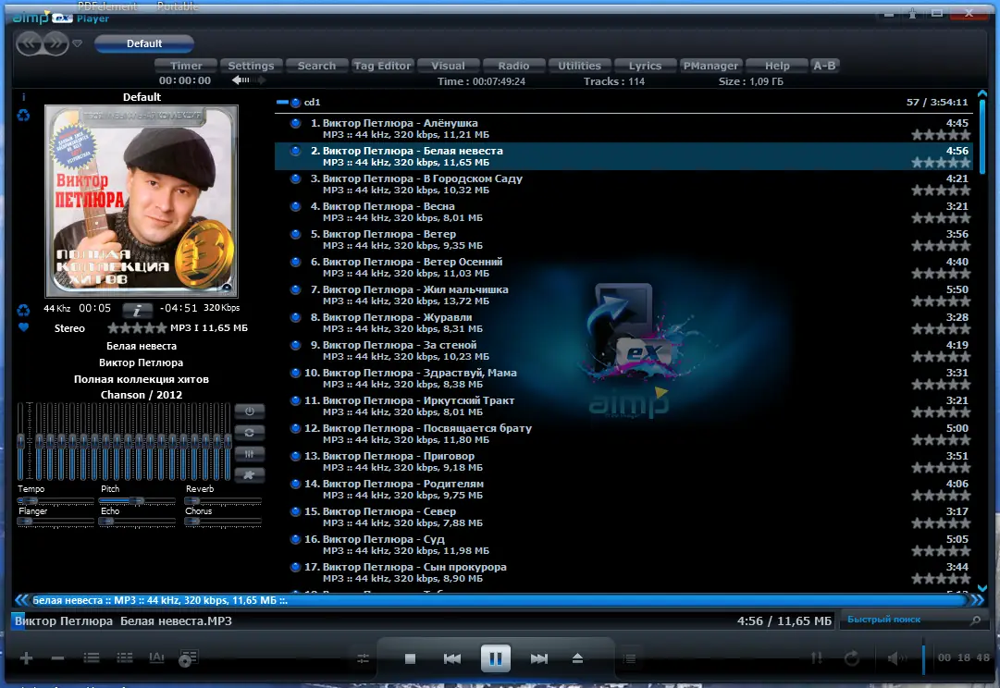Click the playlist options icon right of A-Z
This screenshot has width=1000, height=688.
point(188,658)
